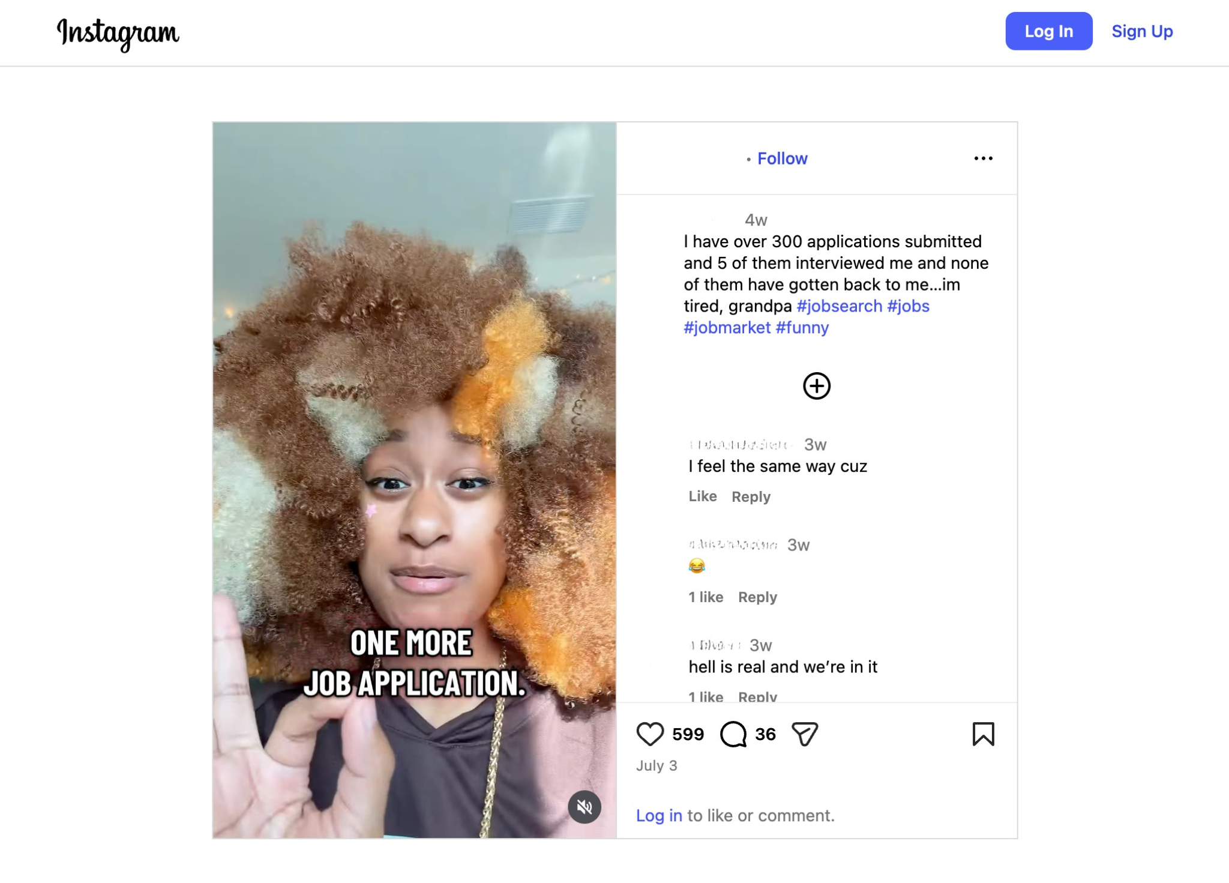Share the post with paper plane icon
This screenshot has width=1229, height=883.
(x=804, y=734)
